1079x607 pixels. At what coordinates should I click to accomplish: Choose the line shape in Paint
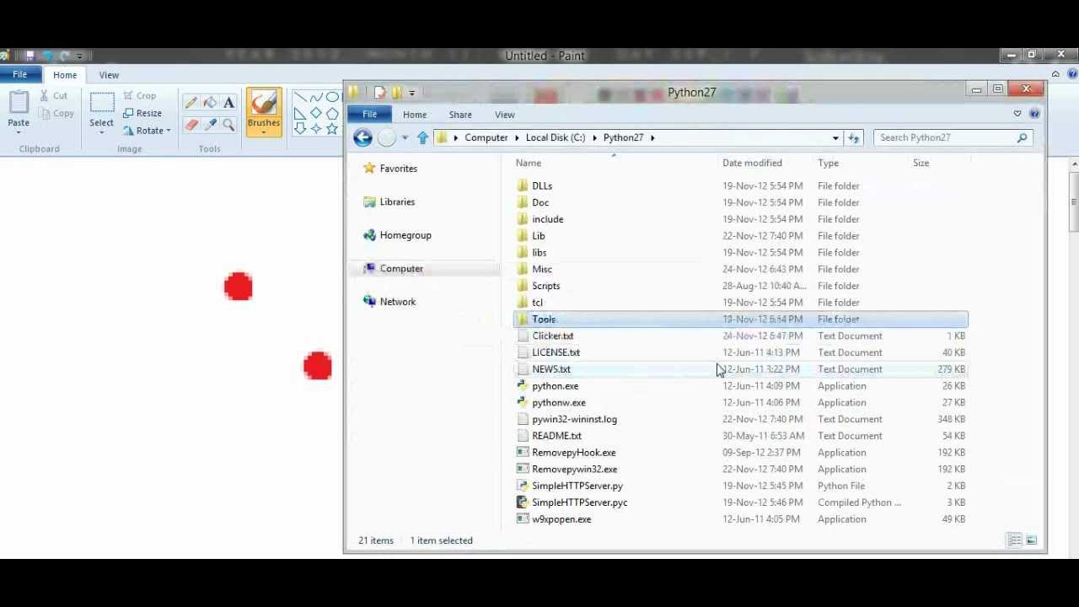pyautogui.click(x=299, y=97)
